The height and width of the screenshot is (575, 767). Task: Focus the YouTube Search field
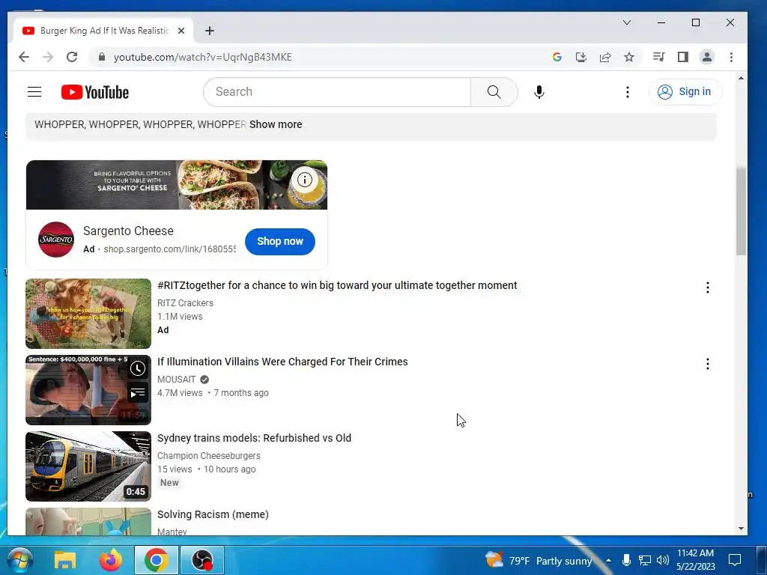338,92
